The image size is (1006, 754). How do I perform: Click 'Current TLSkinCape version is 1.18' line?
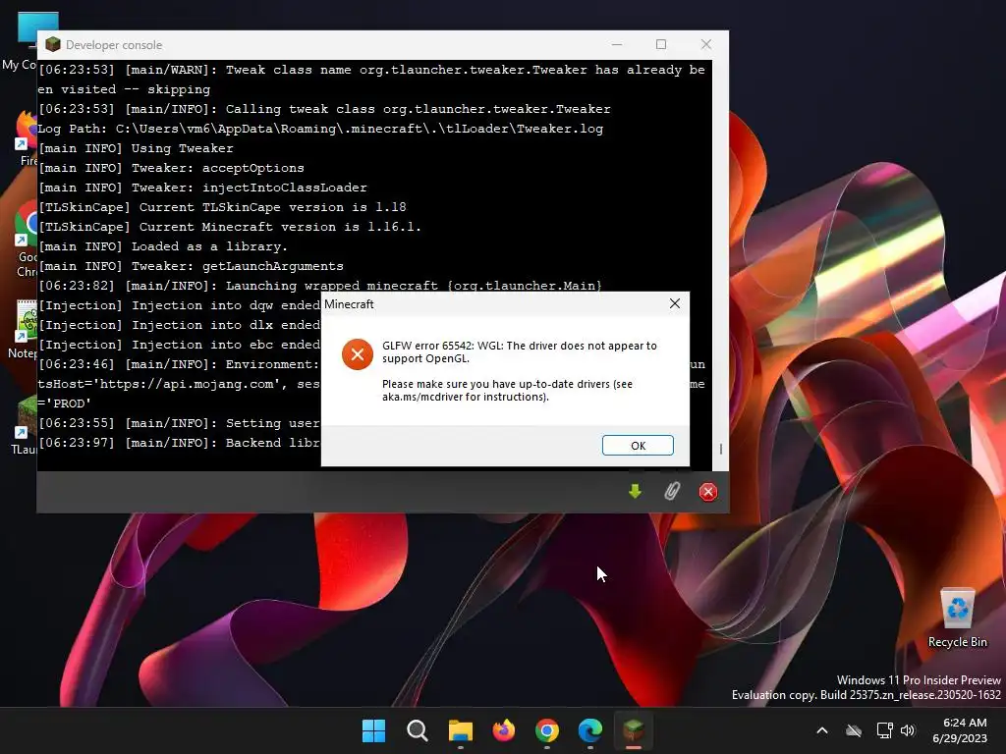tap(222, 207)
